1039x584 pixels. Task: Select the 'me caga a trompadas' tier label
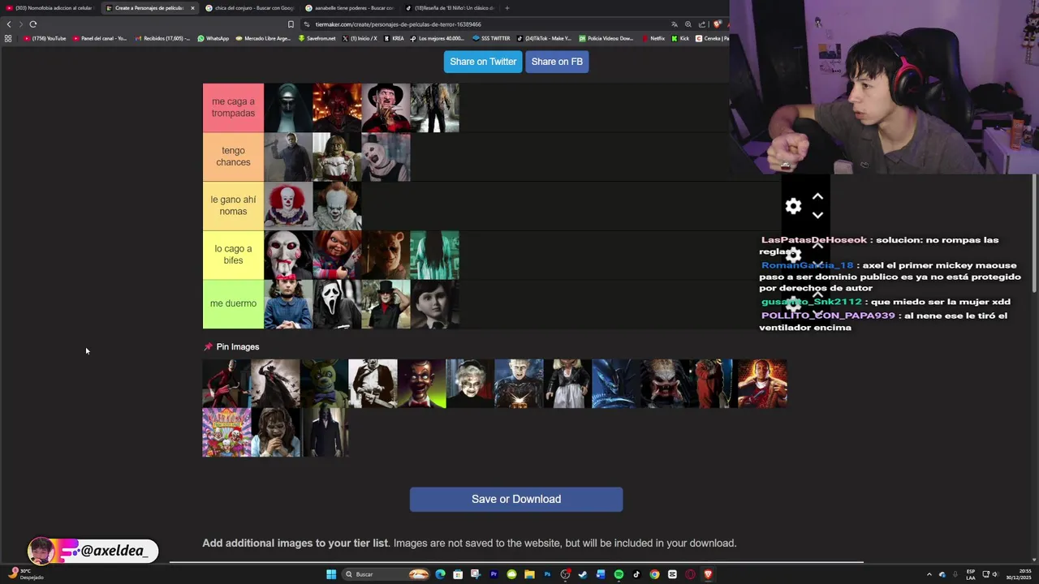tap(233, 107)
